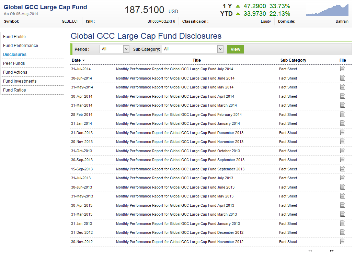Sort by Date column header
The width and height of the screenshot is (355, 253).
(78, 60)
